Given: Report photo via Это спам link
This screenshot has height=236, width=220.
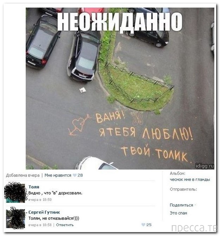Looking at the screenshot, I should (x=178, y=213).
